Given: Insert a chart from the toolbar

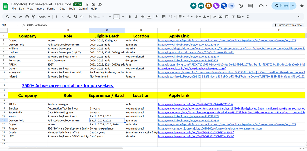Looking at the screenshot, I should click(x=227, y=17).
